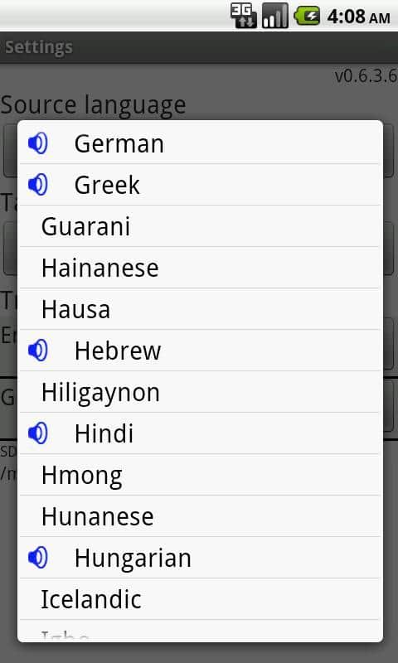Tap the speaker icon beside Hebrew
398x663 pixels.
[37, 351]
